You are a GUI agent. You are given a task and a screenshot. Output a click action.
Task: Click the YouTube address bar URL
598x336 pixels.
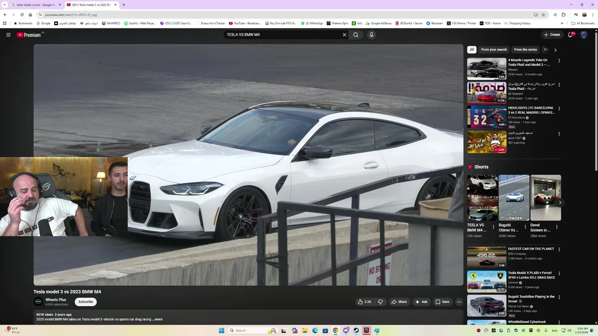point(71,15)
